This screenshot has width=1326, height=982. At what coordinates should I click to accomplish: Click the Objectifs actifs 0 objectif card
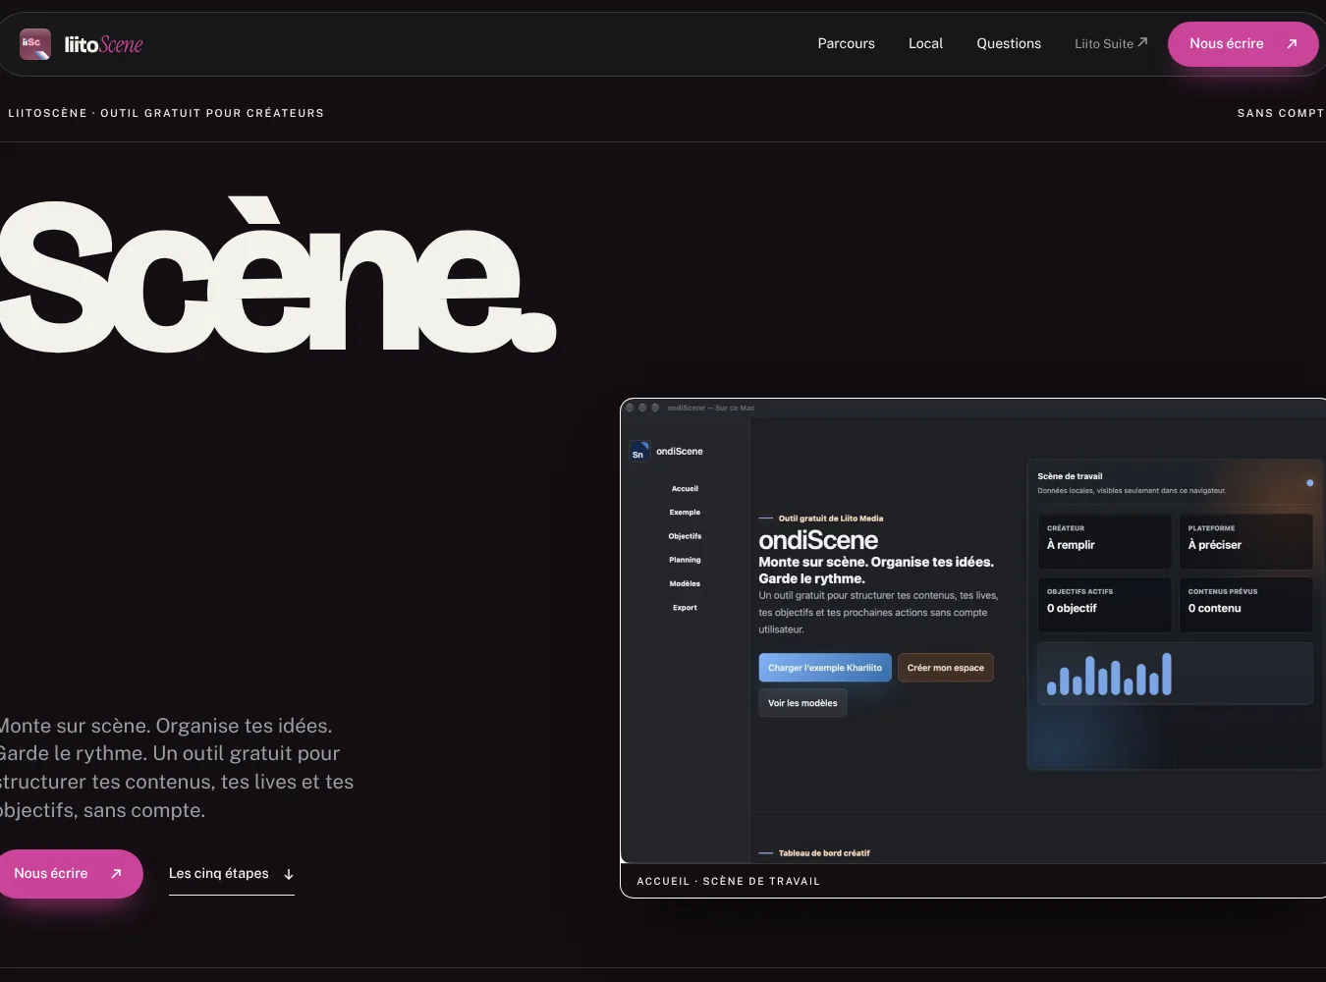(1104, 604)
